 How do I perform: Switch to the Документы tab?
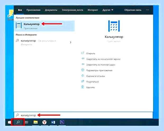point(51,10)
